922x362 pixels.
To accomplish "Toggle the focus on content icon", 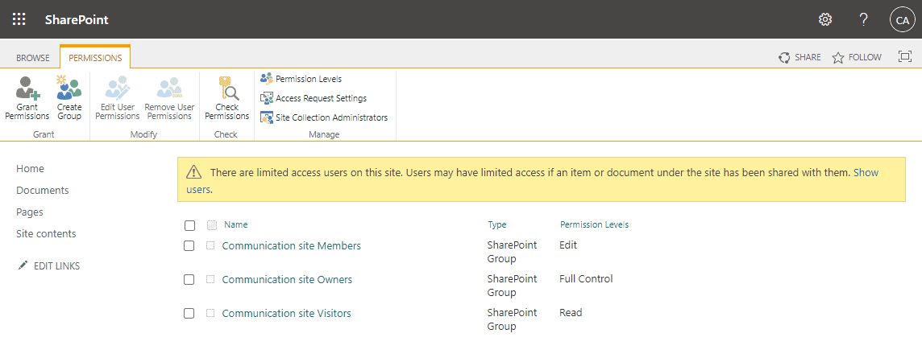I will point(904,56).
